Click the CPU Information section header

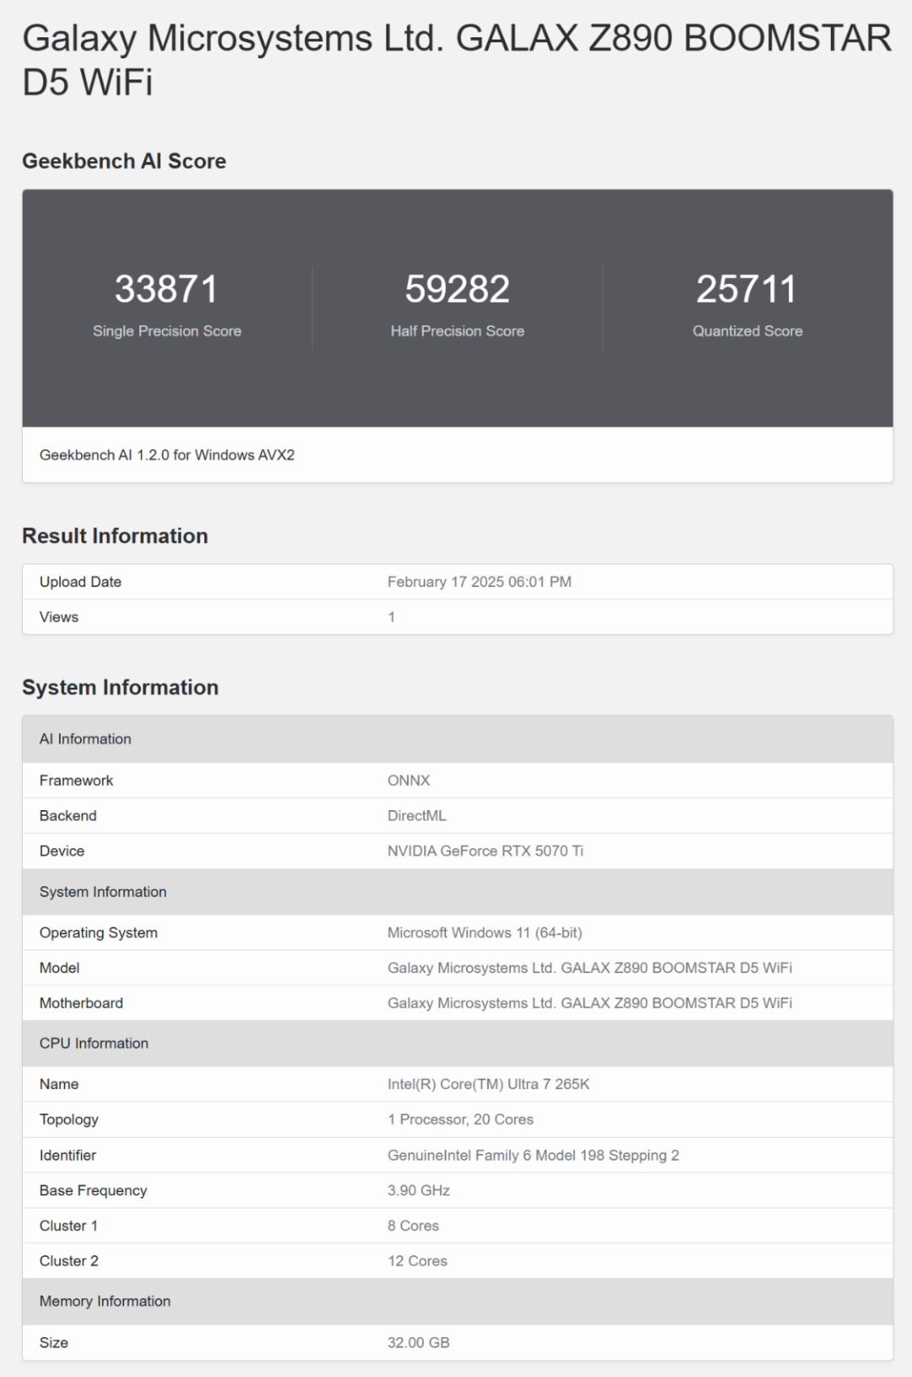(x=457, y=1043)
